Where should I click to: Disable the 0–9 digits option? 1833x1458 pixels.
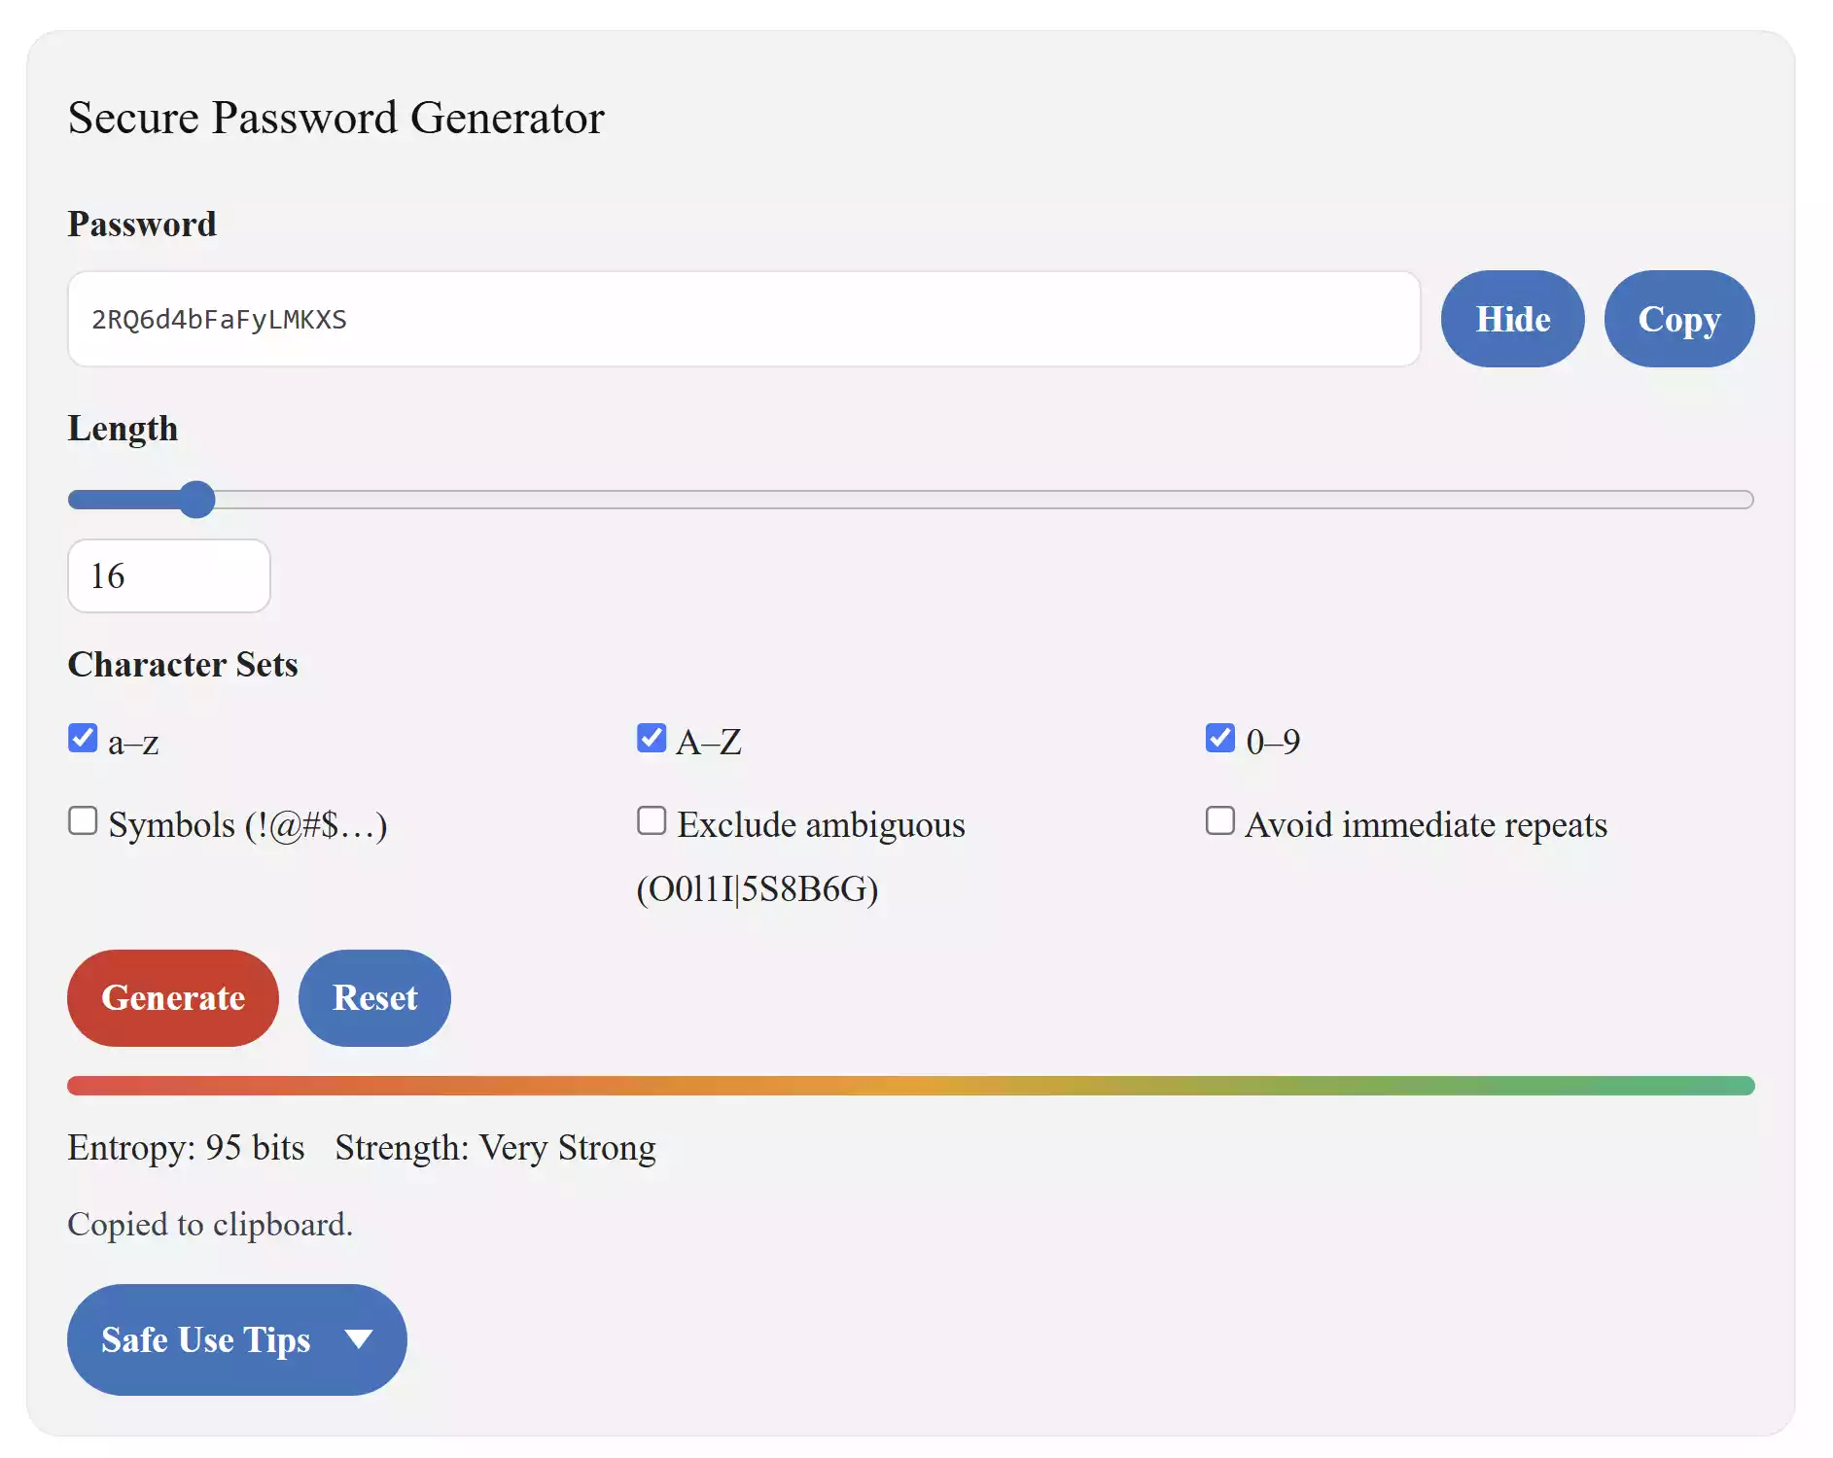1219,738
